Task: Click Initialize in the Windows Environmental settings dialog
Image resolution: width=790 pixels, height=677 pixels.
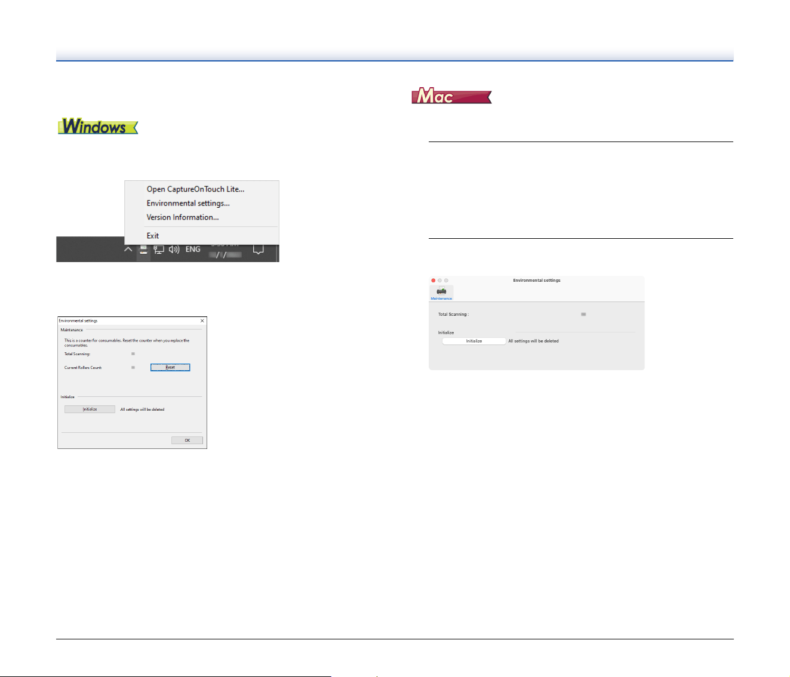Action: pyautogui.click(x=90, y=410)
